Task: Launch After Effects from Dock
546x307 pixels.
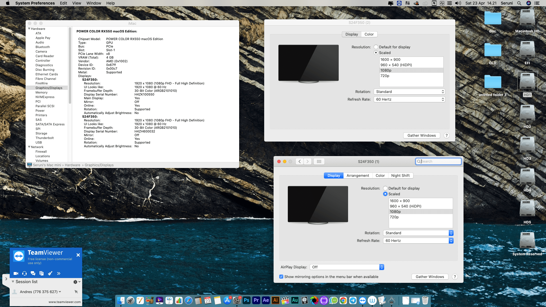Action: [x=266, y=300]
